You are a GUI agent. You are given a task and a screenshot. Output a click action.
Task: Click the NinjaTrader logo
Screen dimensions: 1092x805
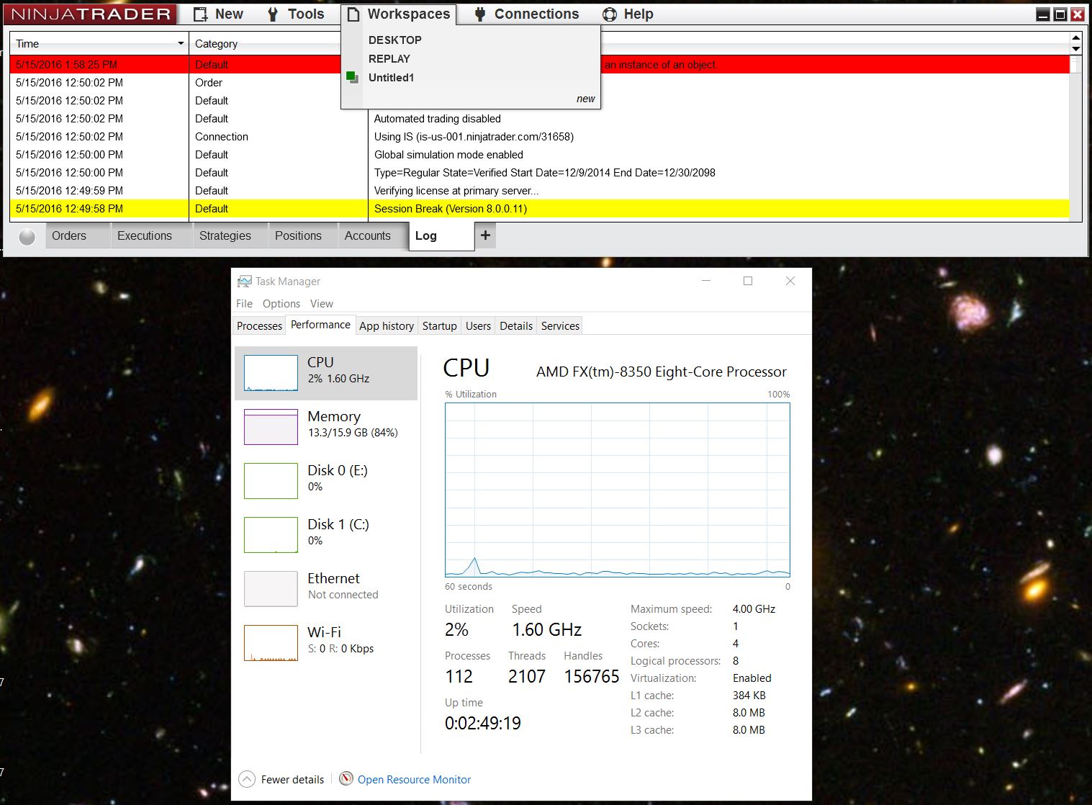pyautogui.click(x=91, y=14)
